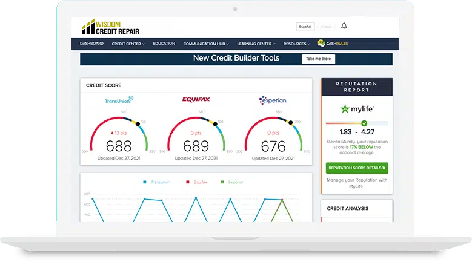
Task: Click the New Credit Builder Tools banner
Action: [x=236, y=59]
